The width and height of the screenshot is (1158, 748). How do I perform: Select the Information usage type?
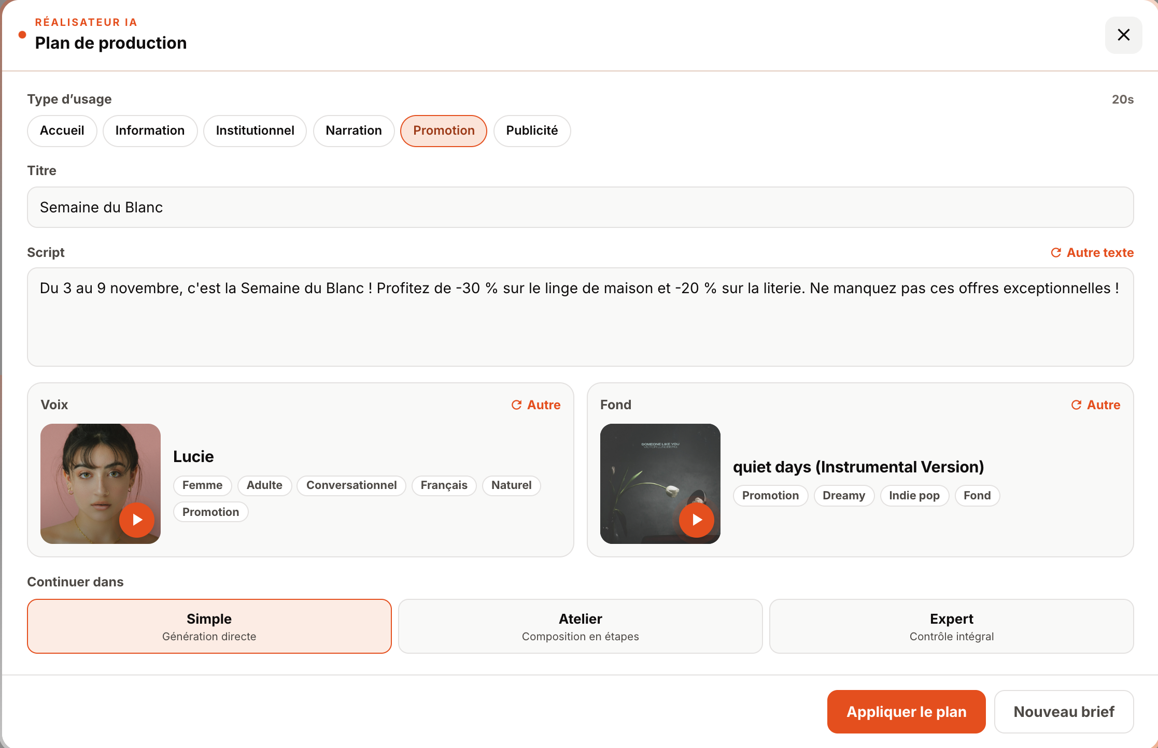(150, 131)
